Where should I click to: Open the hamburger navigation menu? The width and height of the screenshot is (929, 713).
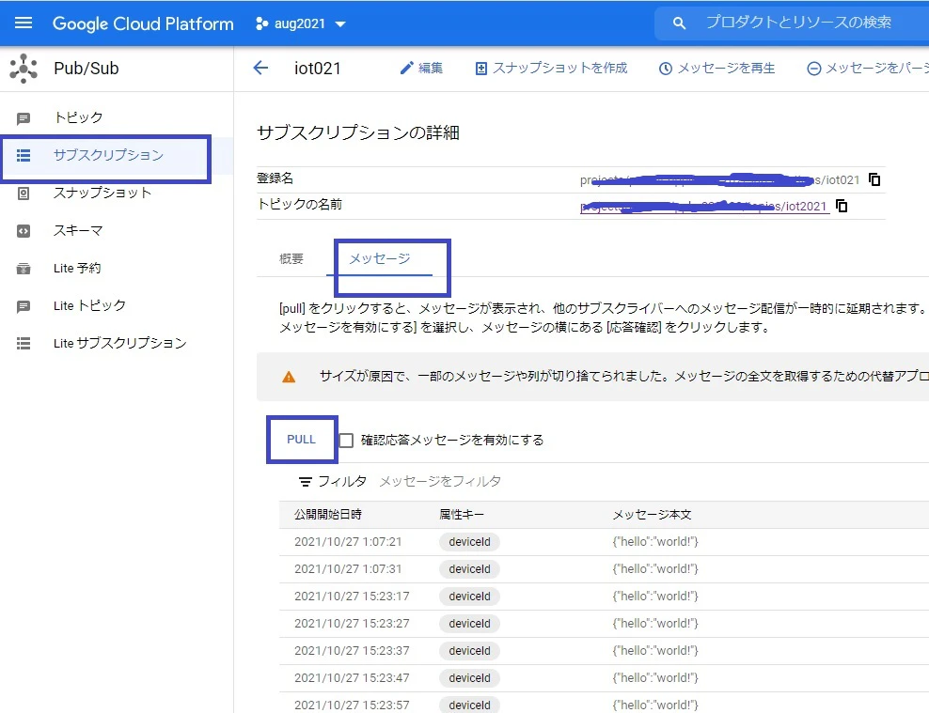click(24, 23)
